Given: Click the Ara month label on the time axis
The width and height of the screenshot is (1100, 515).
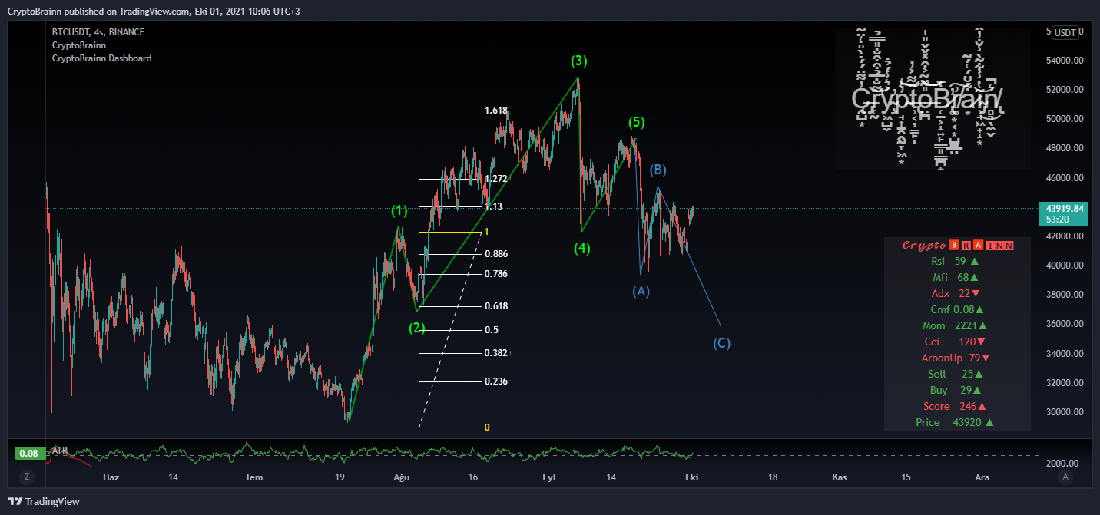Looking at the screenshot, I should (982, 477).
